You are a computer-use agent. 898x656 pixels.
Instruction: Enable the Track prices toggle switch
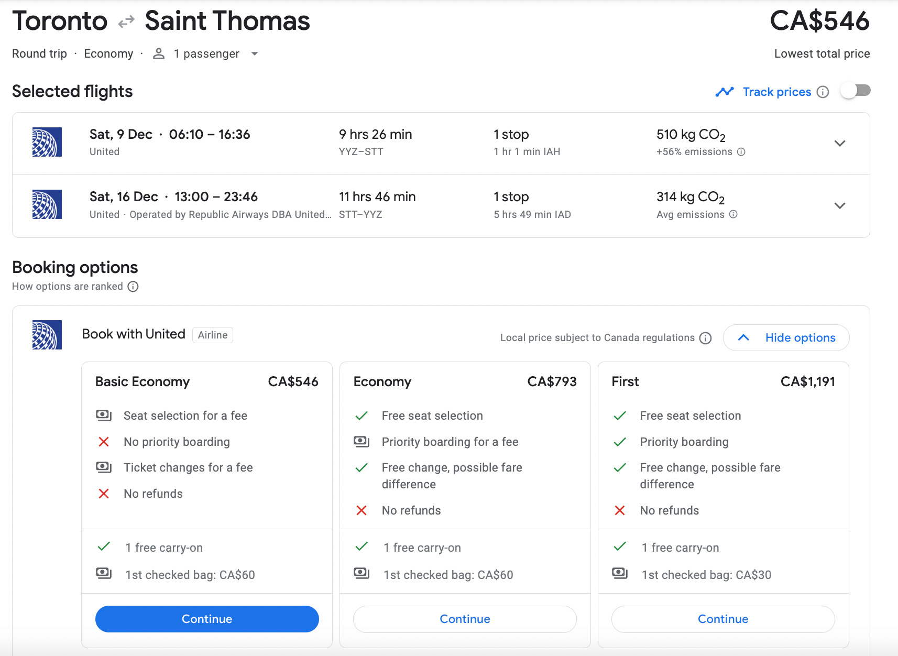coord(856,91)
